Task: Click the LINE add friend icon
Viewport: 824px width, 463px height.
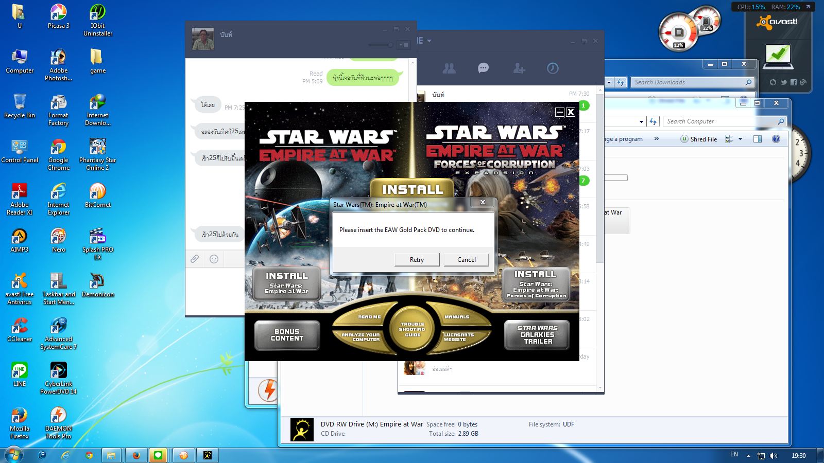Action: pos(519,68)
